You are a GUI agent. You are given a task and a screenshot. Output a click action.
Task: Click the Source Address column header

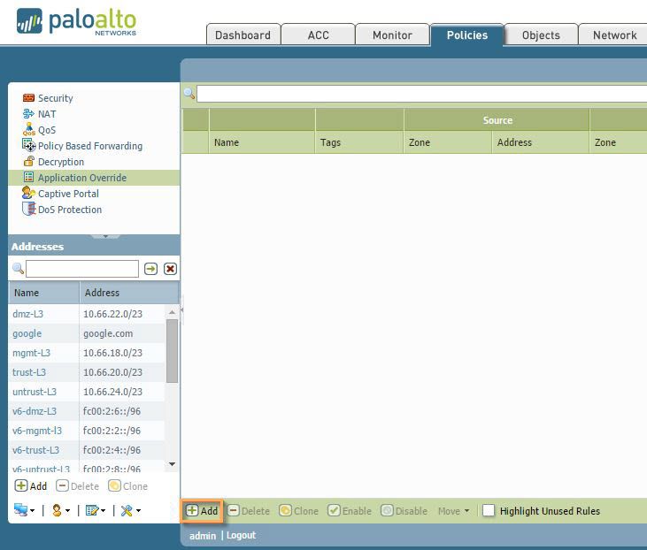coord(541,142)
